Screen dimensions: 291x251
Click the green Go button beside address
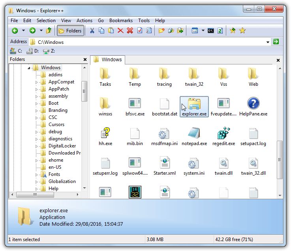(276, 42)
